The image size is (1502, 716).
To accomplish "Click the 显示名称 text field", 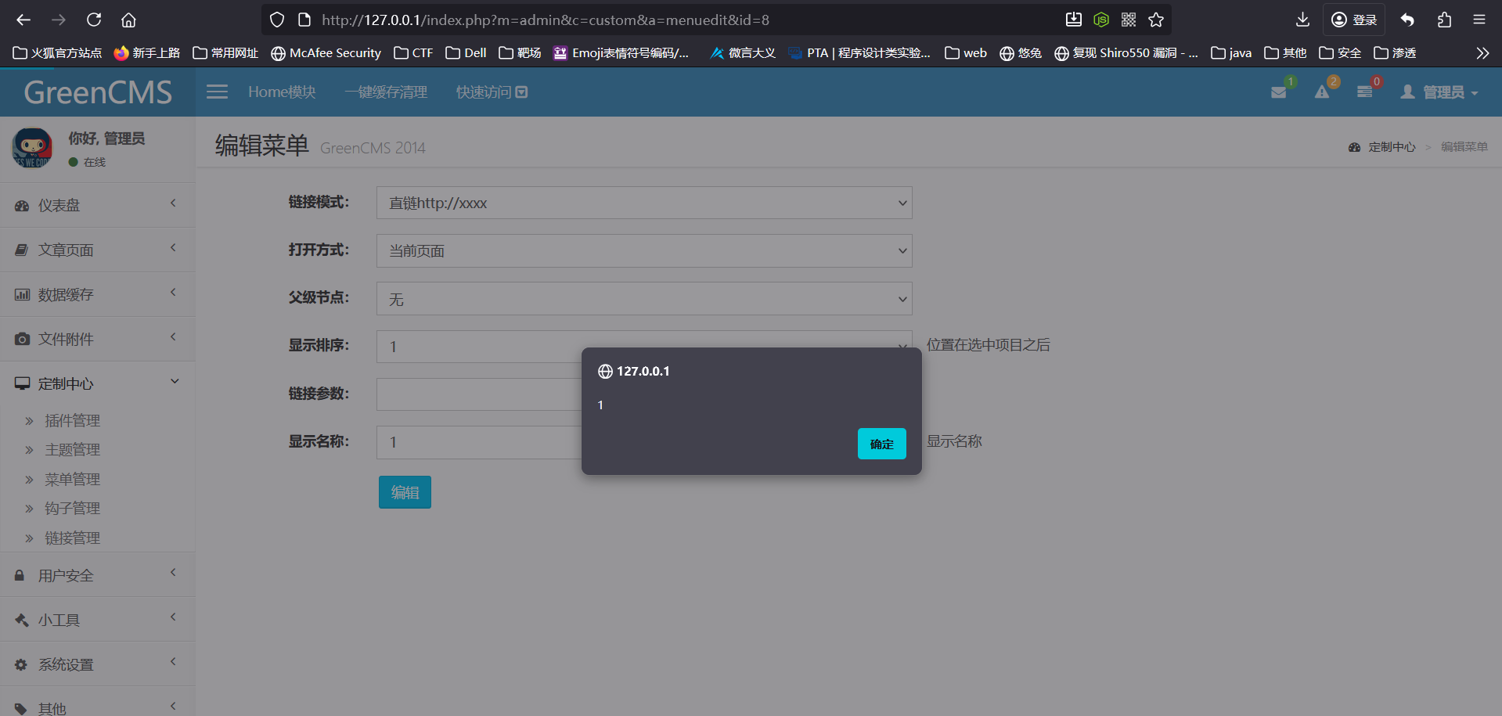I will [x=479, y=443].
